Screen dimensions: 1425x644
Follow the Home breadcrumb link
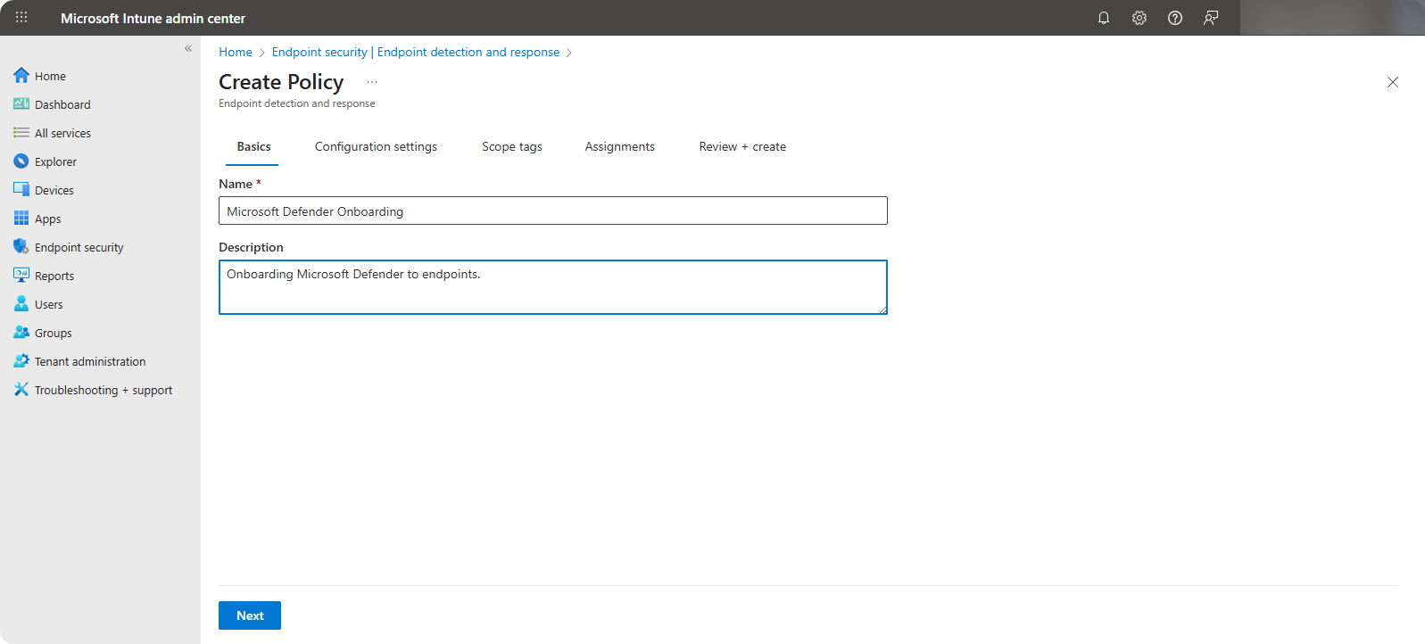236,53
